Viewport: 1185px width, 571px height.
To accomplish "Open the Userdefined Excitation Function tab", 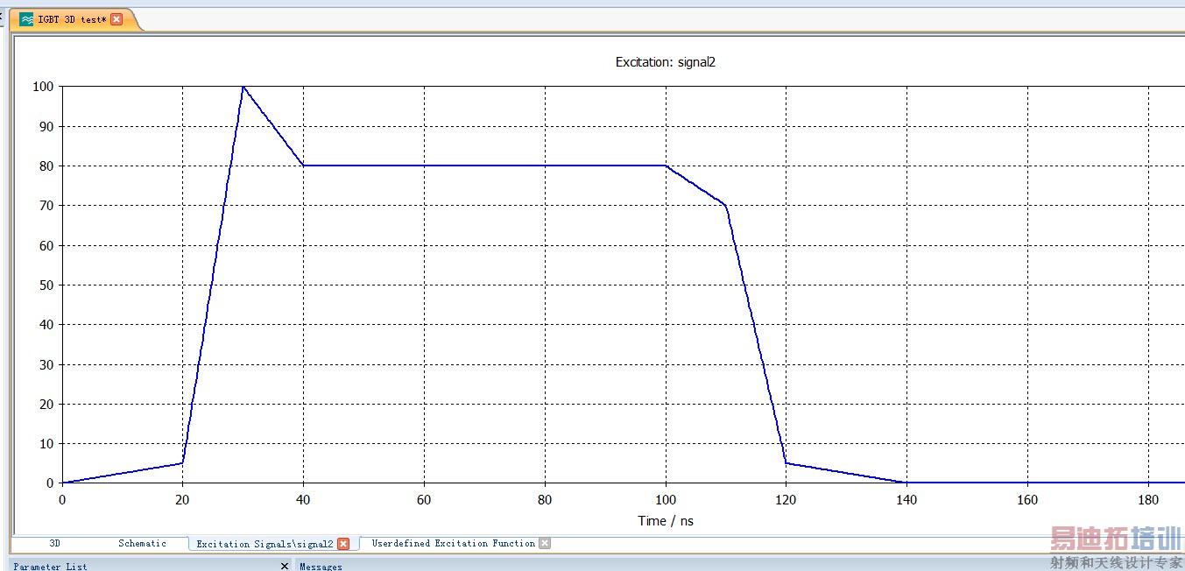I will (453, 544).
